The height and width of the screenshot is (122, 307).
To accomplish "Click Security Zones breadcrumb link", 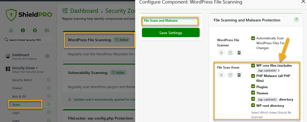I will coord(120,11).
